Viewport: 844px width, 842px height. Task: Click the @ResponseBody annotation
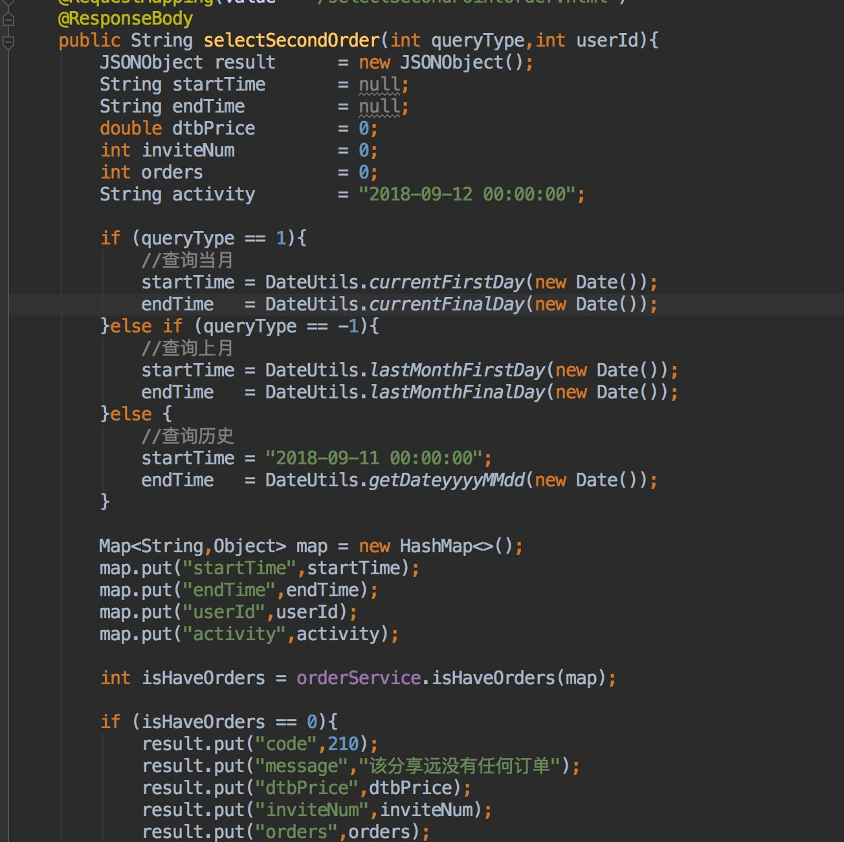(x=126, y=19)
